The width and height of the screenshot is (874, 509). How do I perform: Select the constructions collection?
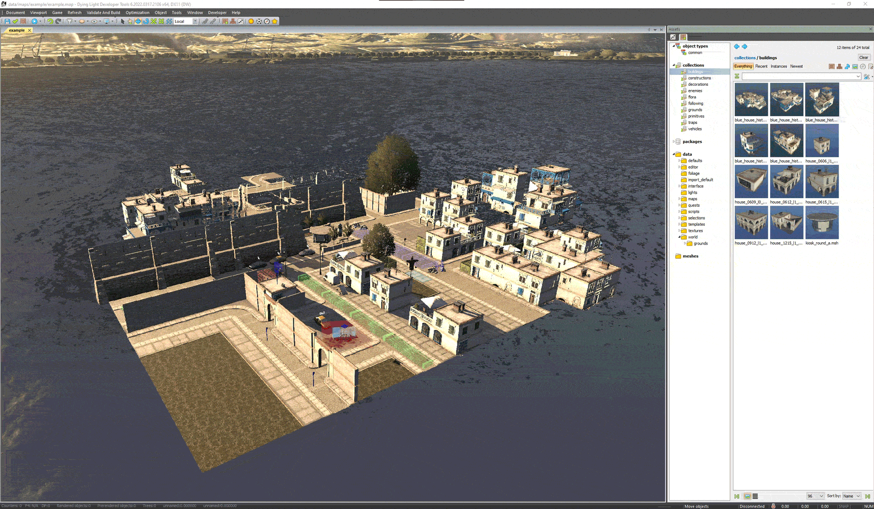click(699, 78)
